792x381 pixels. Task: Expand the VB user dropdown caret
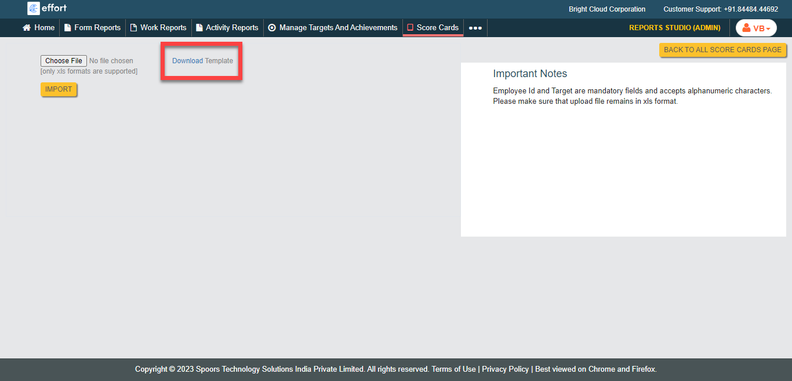point(768,28)
